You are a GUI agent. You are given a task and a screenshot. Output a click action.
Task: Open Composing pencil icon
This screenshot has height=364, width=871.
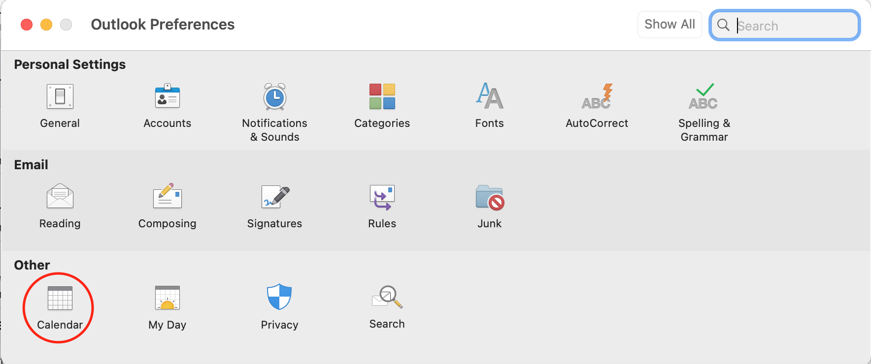(167, 196)
